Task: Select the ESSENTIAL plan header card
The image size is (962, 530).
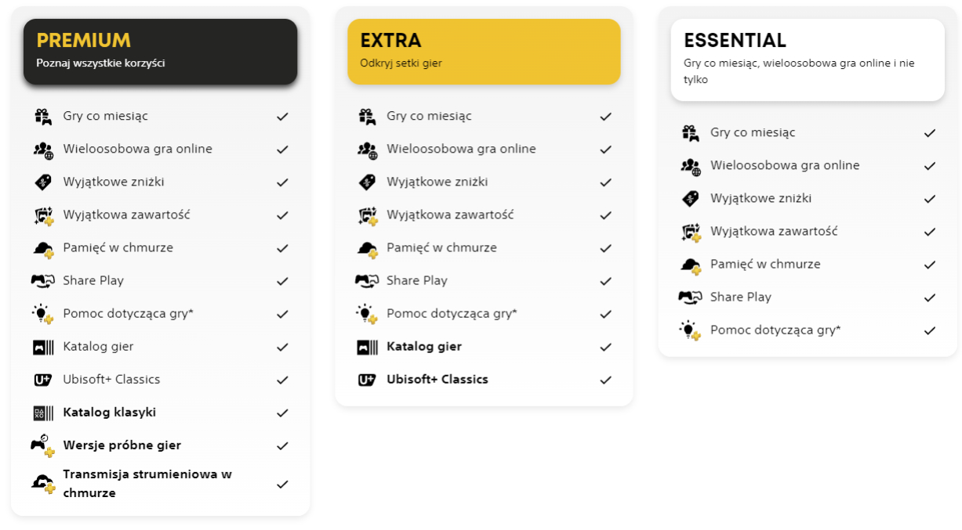Action: 808,59
